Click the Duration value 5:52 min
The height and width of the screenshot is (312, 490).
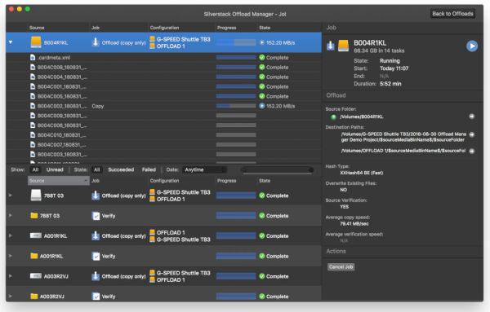(x=390, y=84)
